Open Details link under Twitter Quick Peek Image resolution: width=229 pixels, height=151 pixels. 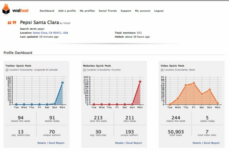click(x=42, y=143)
